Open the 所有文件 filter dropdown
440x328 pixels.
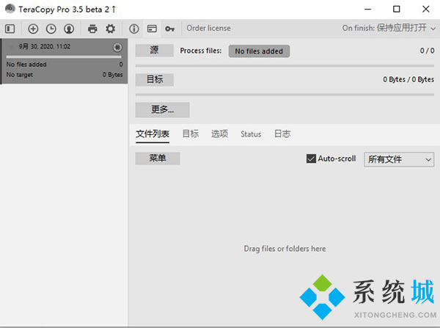(x=399, y=159)
